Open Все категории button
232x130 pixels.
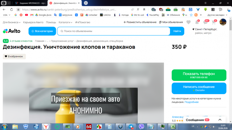pyautogui.click(x=42, y=31)
